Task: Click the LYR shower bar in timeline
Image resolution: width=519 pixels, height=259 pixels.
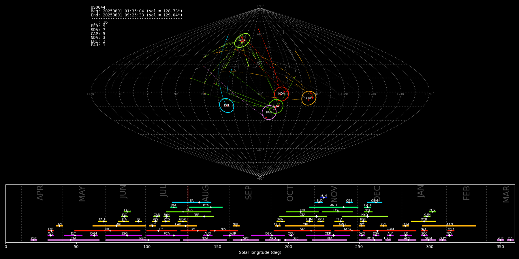Action: pos(51,231)
